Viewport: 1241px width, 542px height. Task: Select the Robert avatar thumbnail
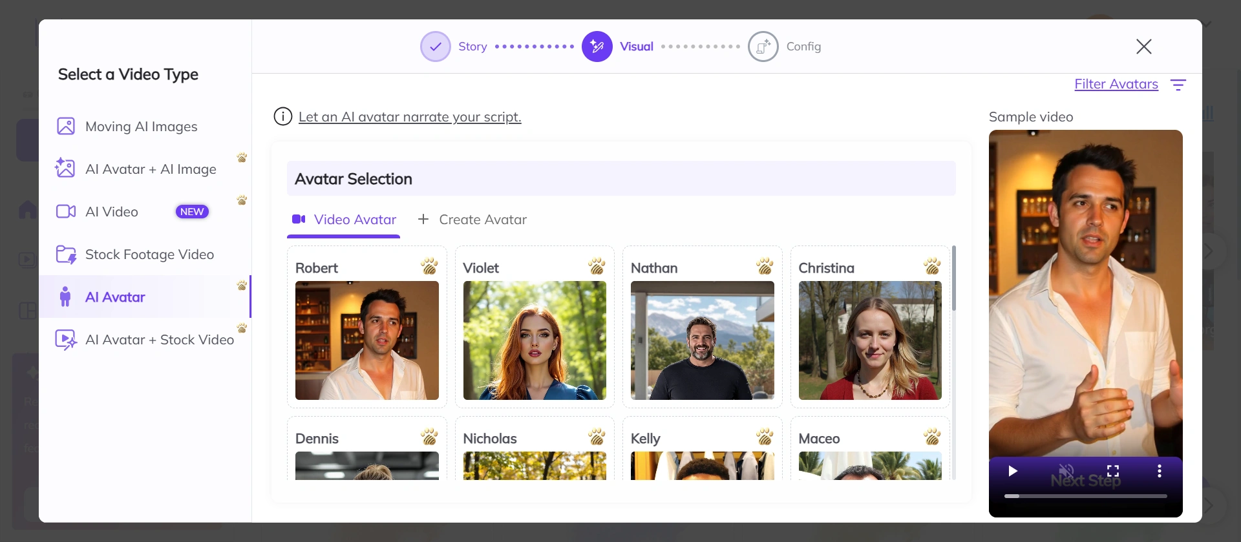point(367,340)
